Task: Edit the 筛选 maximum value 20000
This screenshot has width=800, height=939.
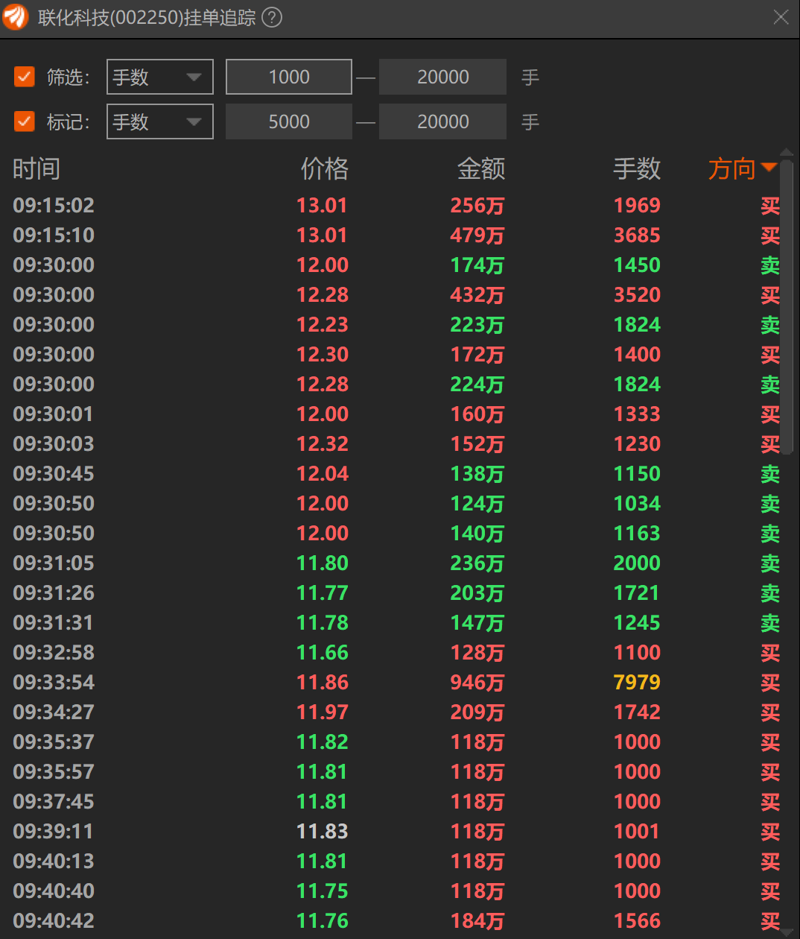Action: [x=443, y=77]
